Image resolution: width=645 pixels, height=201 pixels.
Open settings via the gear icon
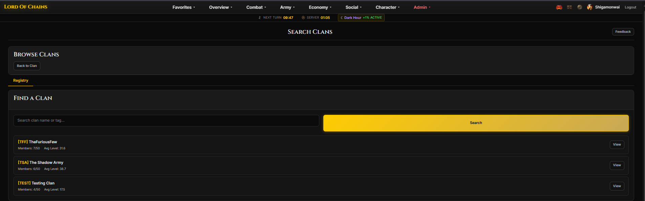[x=580, y=7]
